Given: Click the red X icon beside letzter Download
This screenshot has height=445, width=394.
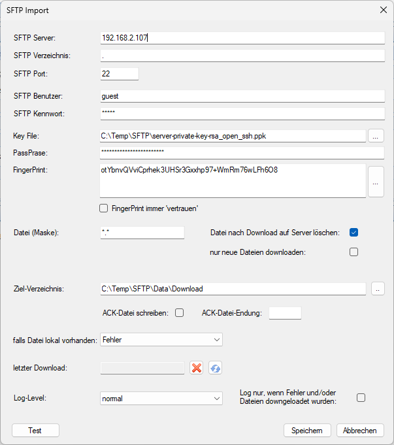Looking at the screenshot, I should 196,368.
